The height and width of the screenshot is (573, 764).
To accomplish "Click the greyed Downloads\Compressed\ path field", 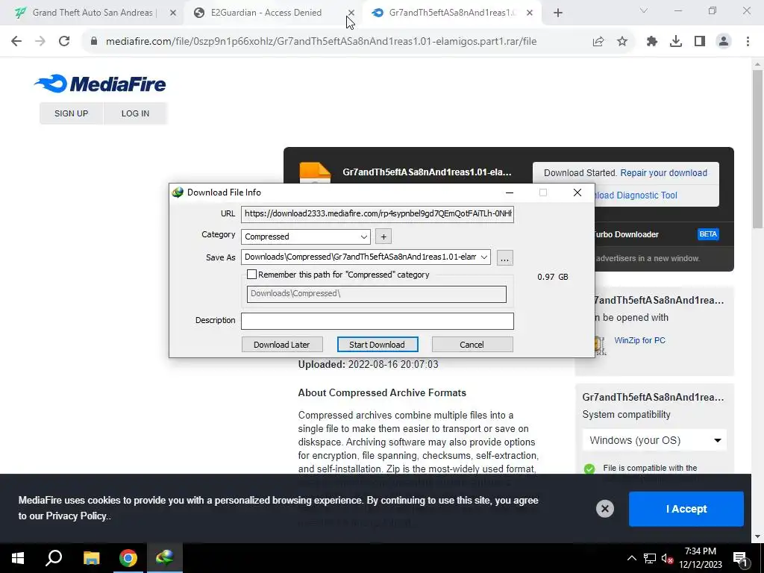I will tap(376, 294).
